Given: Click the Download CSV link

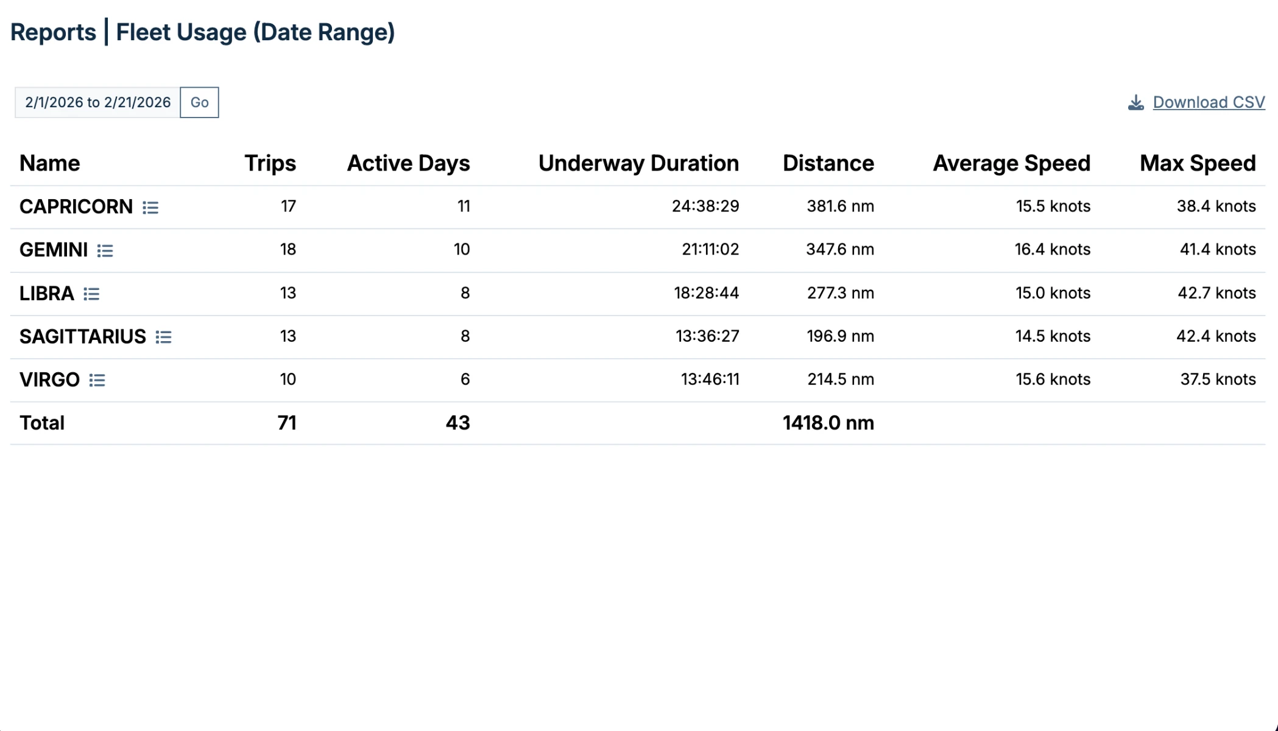Looking at the screenshot, I should tap(1209, 102).
